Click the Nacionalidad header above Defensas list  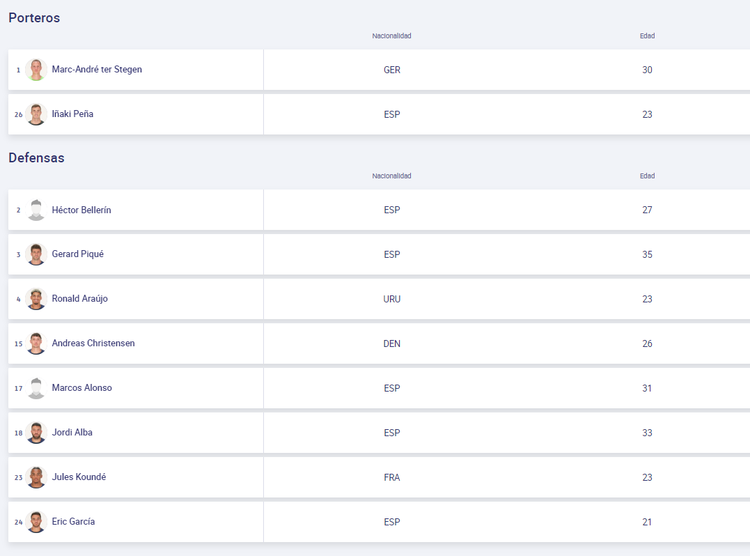click(391, 176)
